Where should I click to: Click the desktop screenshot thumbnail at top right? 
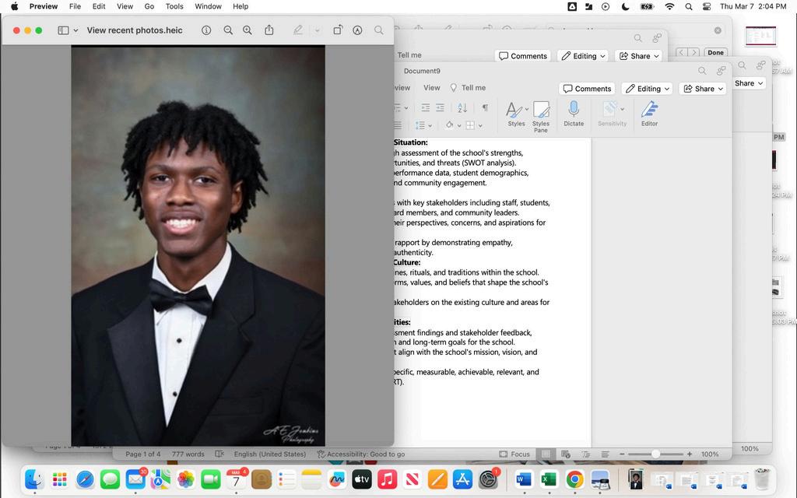click(x=760, y=36)
